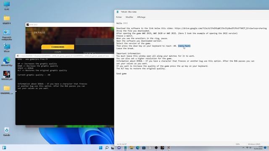Click the "Choose a match." line
This screenshot has height=151, width=269.
tap(125, 36)
